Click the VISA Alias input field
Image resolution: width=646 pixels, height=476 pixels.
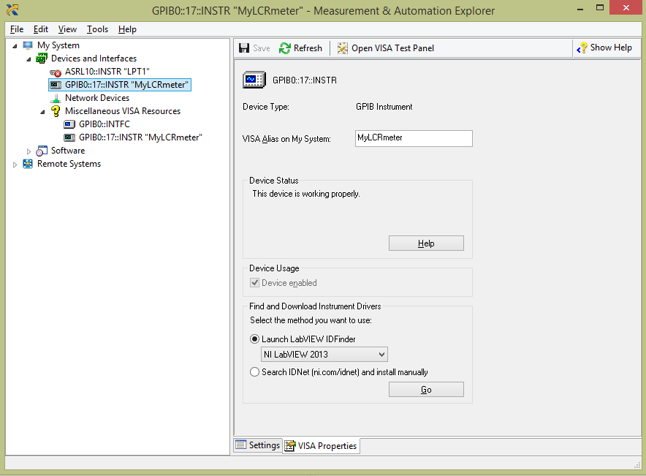(414, 138)
